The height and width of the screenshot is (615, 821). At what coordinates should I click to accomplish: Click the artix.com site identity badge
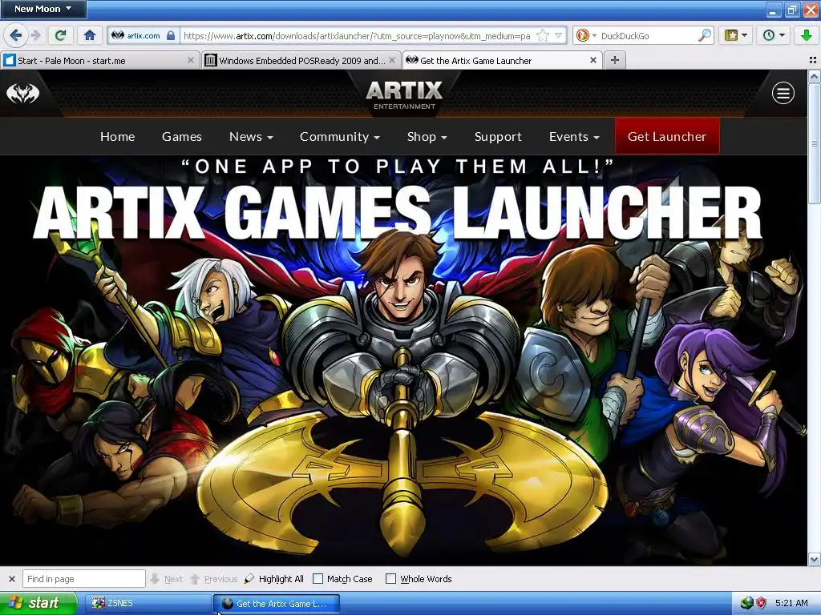tap(143, 35)
